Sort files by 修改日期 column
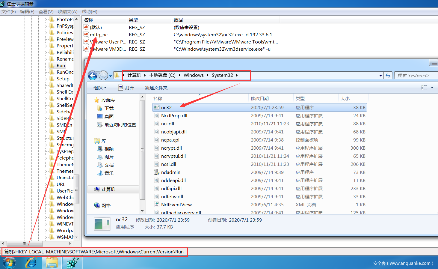This screenshot has width=438, height=269. [x=271, y=98]
